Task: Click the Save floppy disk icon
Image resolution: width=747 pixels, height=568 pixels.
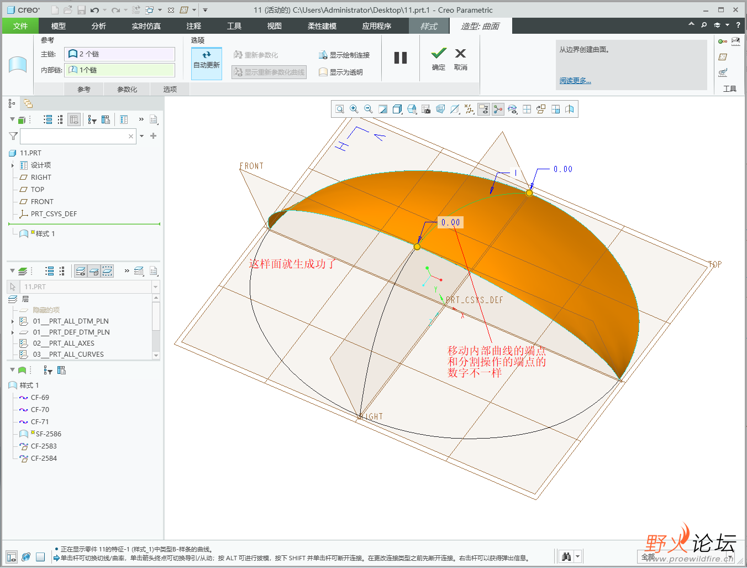Action: tap(81, 10)
